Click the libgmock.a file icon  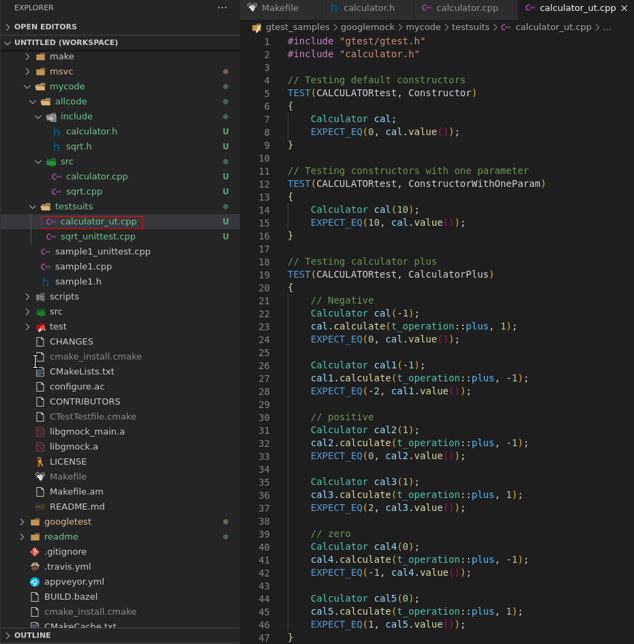point(40,446)
